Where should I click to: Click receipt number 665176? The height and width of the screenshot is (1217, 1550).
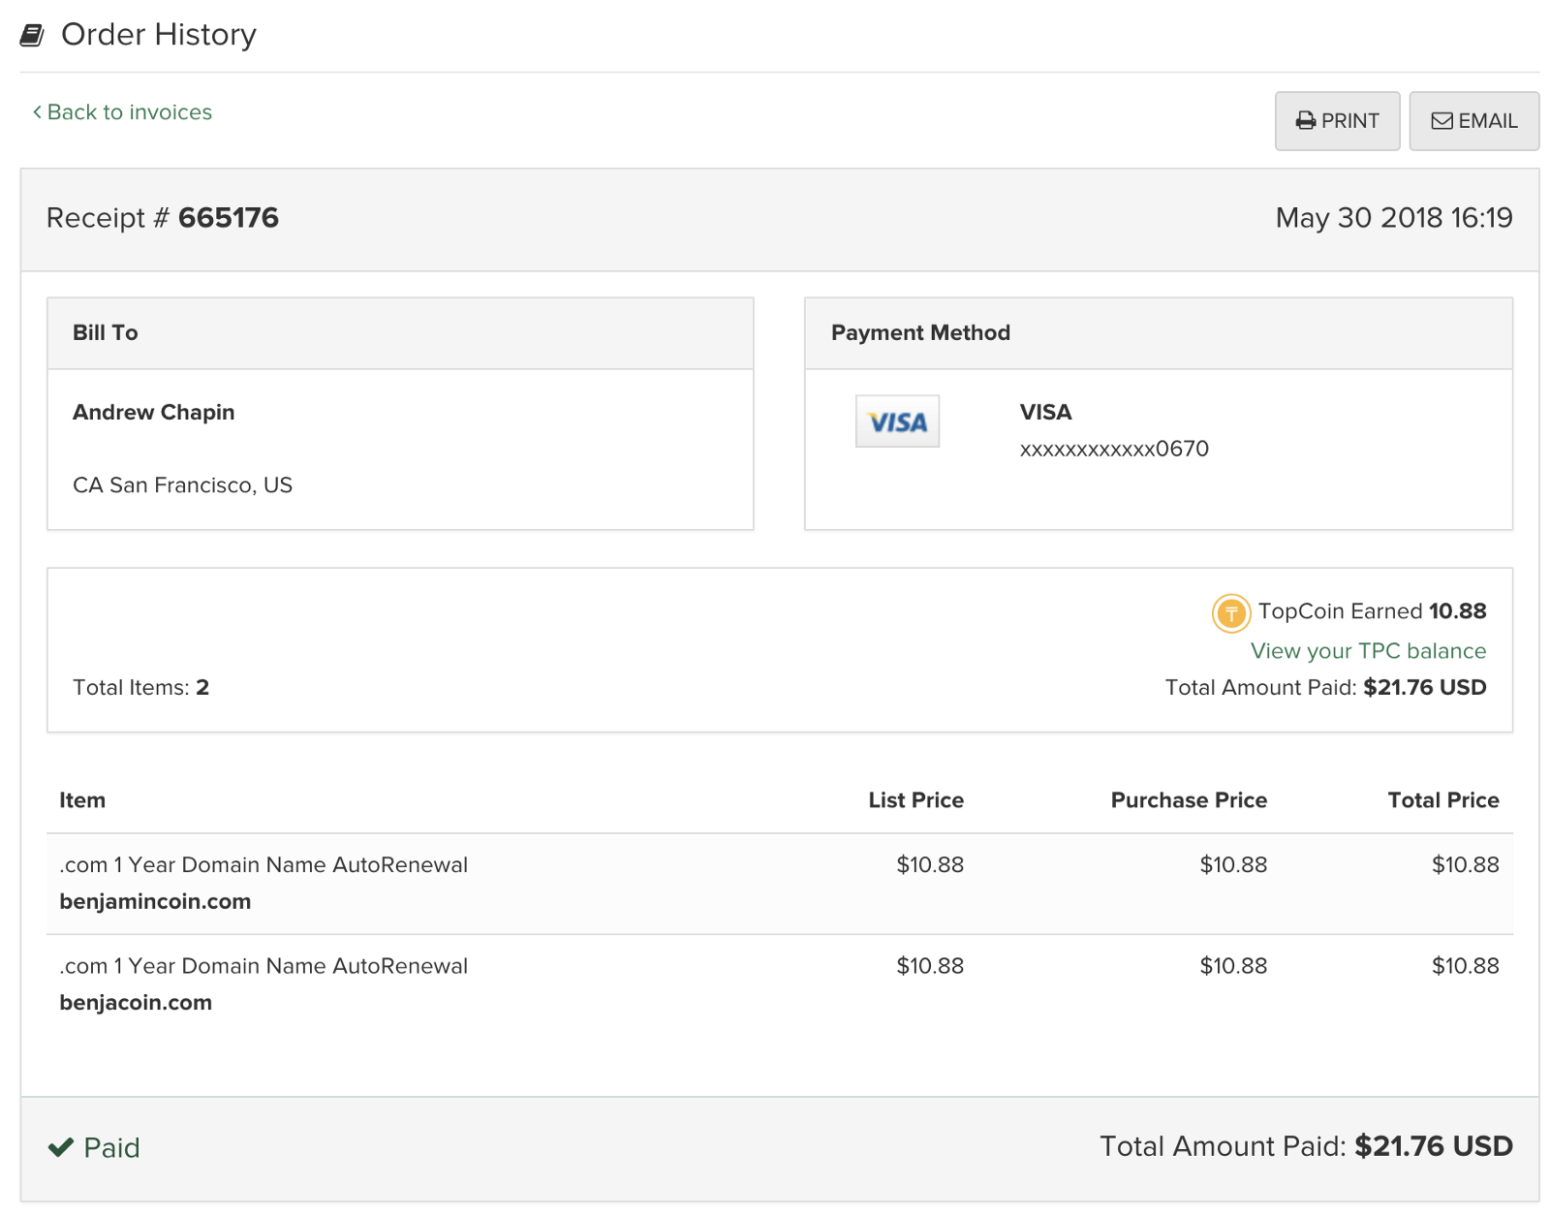[228, 218]
